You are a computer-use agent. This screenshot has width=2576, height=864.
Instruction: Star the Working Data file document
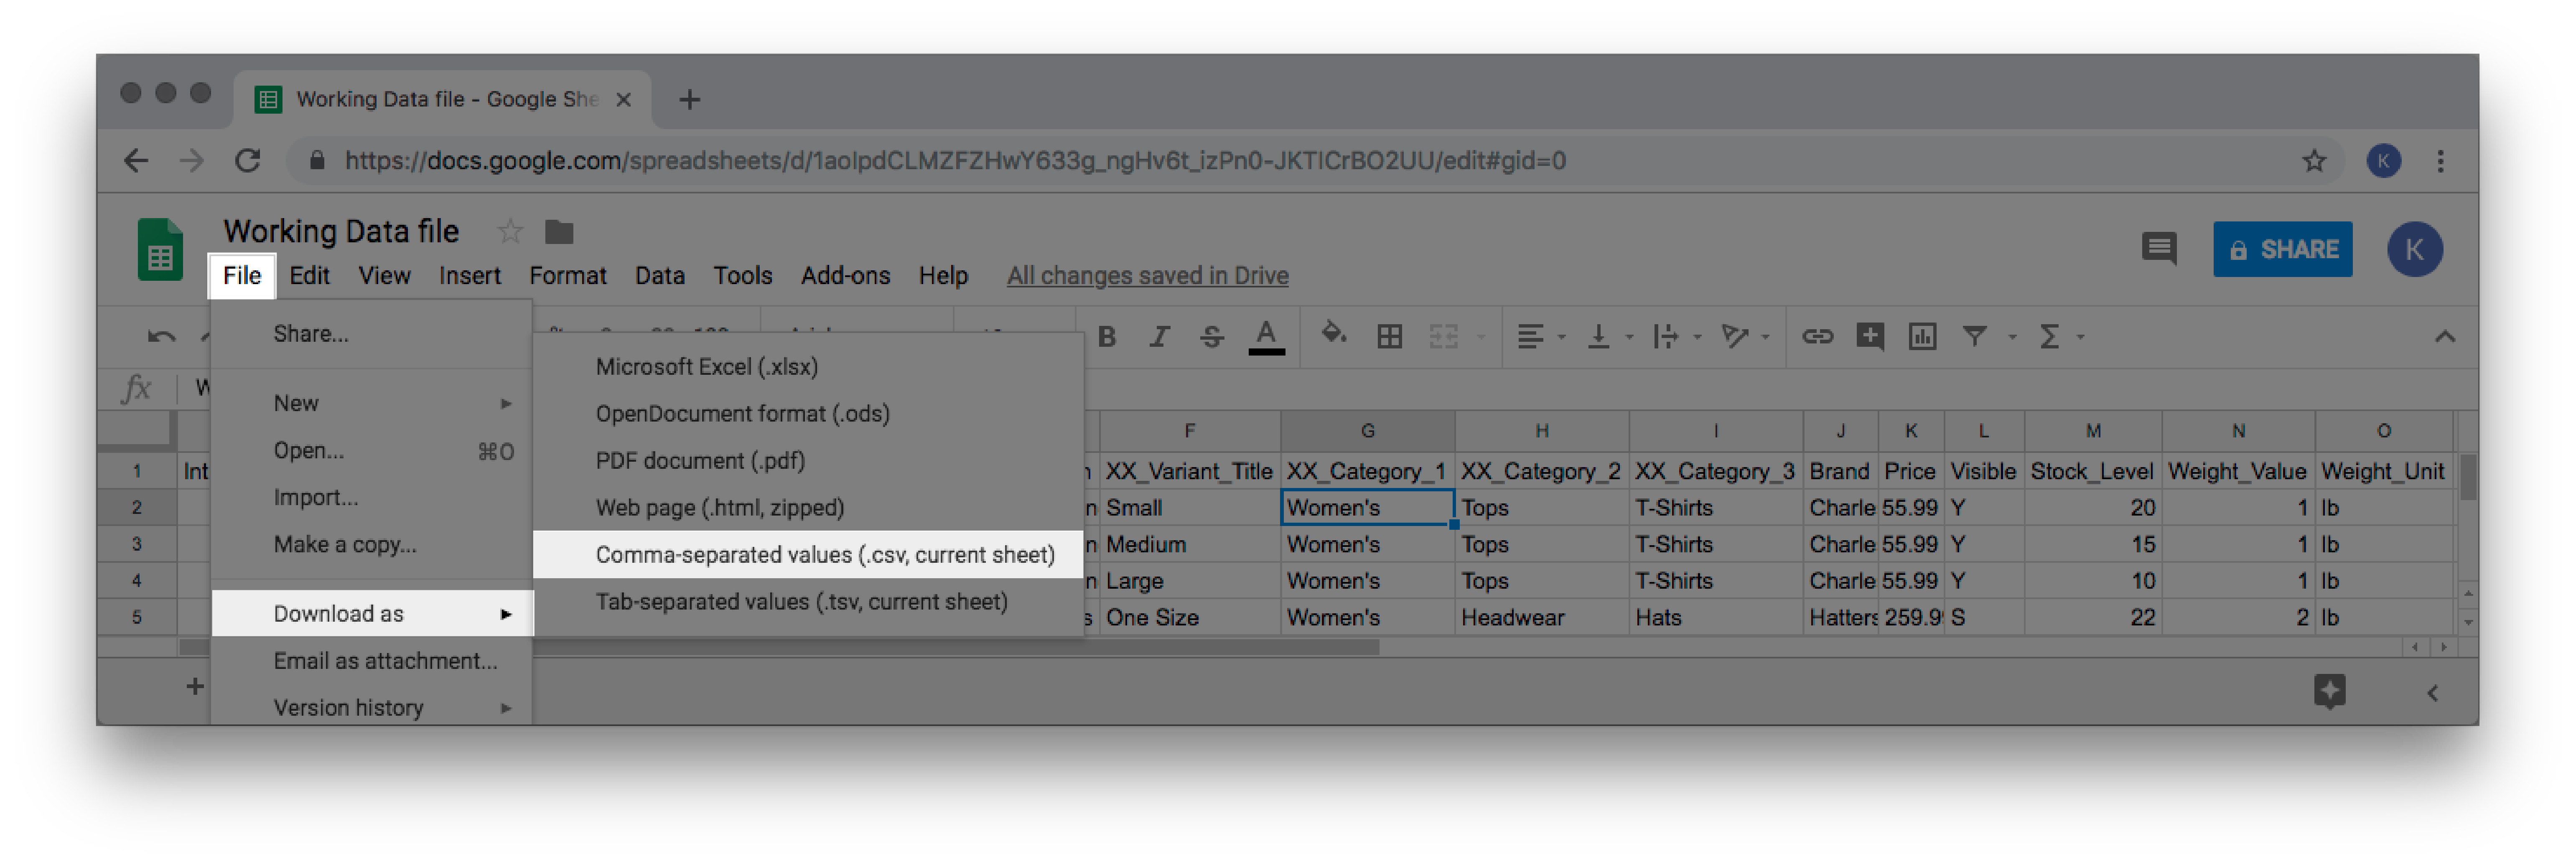tap(510, 232)
